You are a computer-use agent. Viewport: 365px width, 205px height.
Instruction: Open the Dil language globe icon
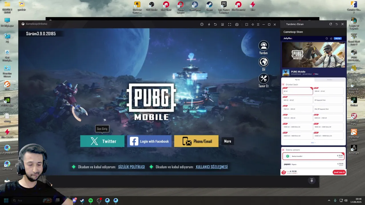pyautogui.click(x=263, y=62)
